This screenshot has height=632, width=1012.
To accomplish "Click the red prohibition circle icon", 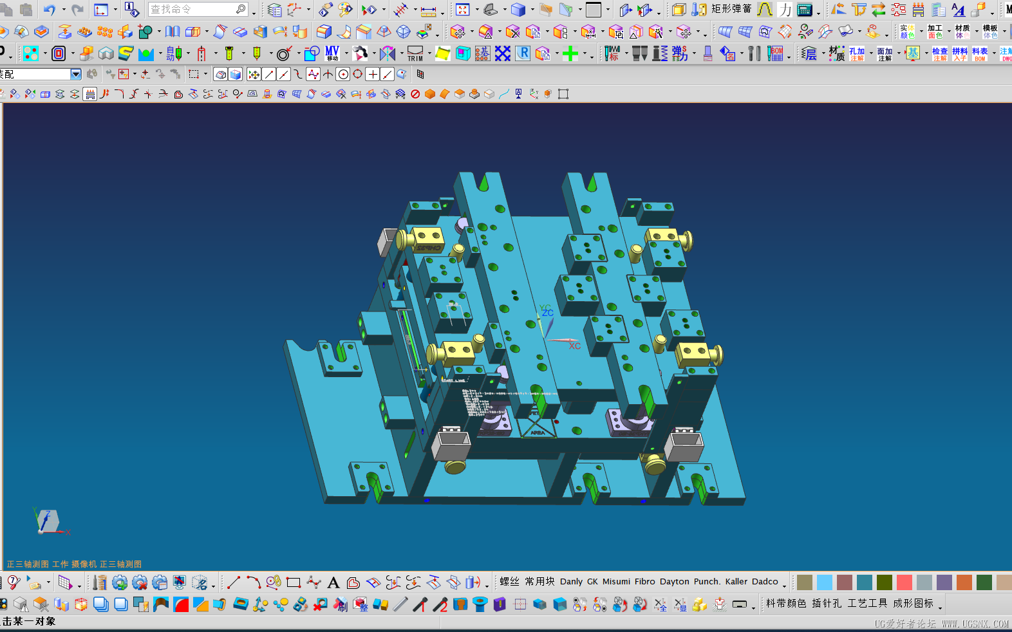I will [x=415, y=94].
